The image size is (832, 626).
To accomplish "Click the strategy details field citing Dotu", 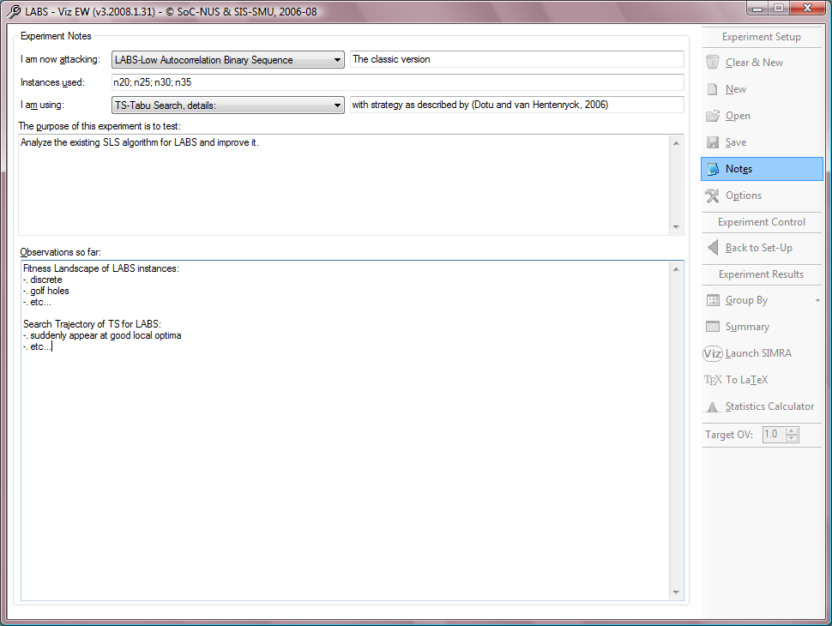I will point(517,105).
